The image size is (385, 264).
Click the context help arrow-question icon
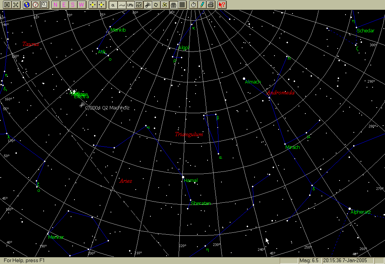pyautogui.click(x=222, y=5)
